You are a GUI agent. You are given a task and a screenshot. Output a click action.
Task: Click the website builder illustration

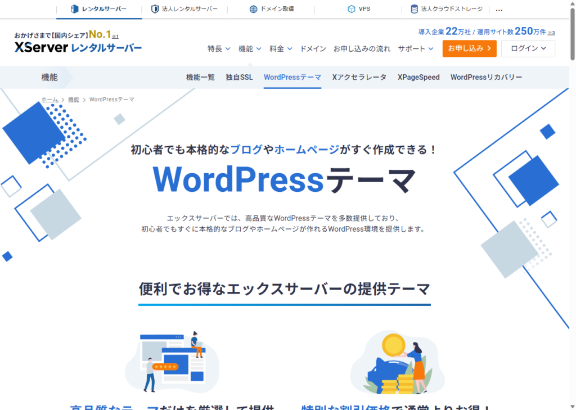point(172,362)
